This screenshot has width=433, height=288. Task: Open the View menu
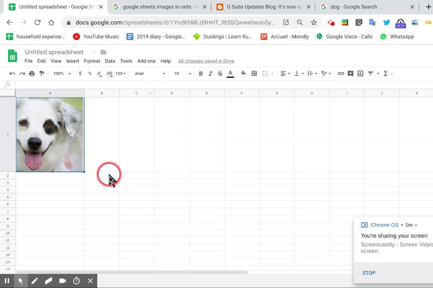pyautogui.click(x=56, y=61)
